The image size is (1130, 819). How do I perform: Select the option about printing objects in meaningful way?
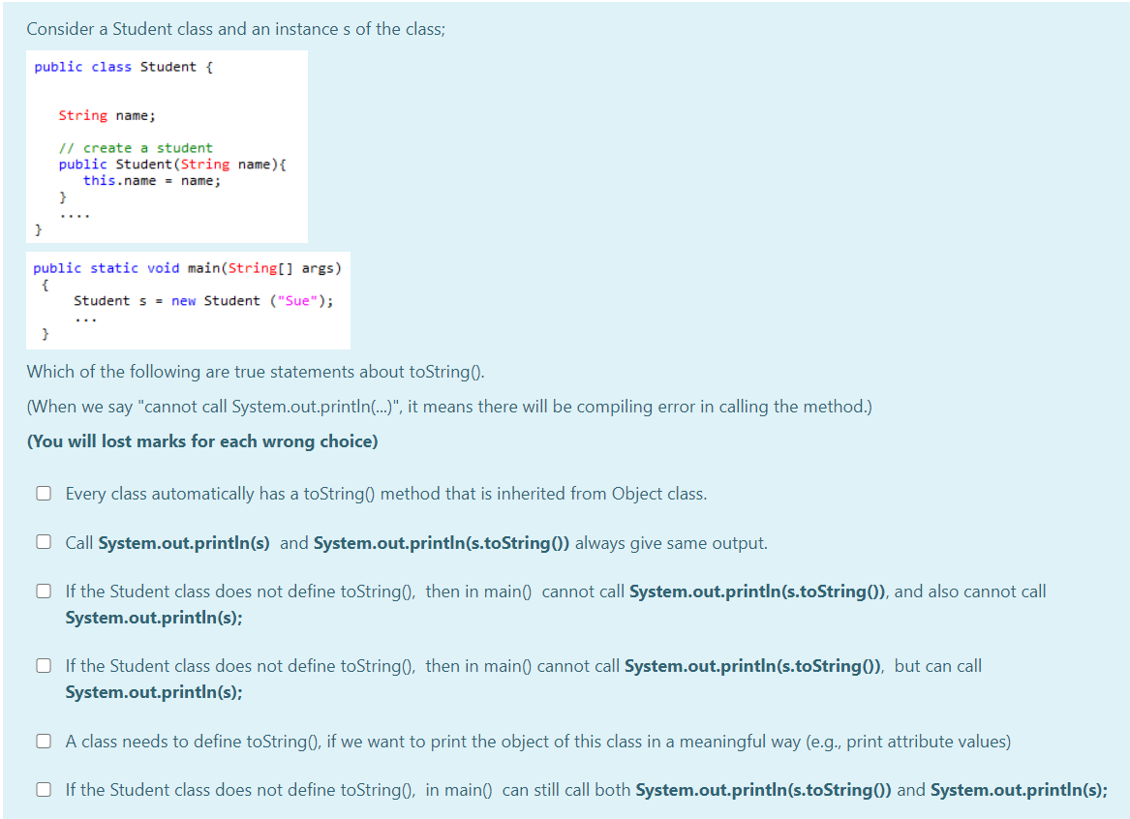pos(44,741)
